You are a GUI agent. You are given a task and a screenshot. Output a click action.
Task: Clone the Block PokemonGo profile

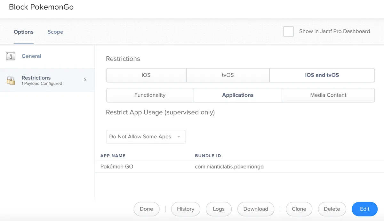click(x=299, y=209)
